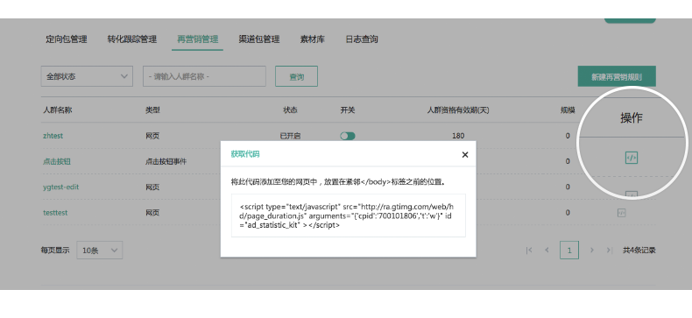This screenshot has height=318, width=692.
Task: Click the 网页 type cell in zhtest row
Action: click(152, 136)
